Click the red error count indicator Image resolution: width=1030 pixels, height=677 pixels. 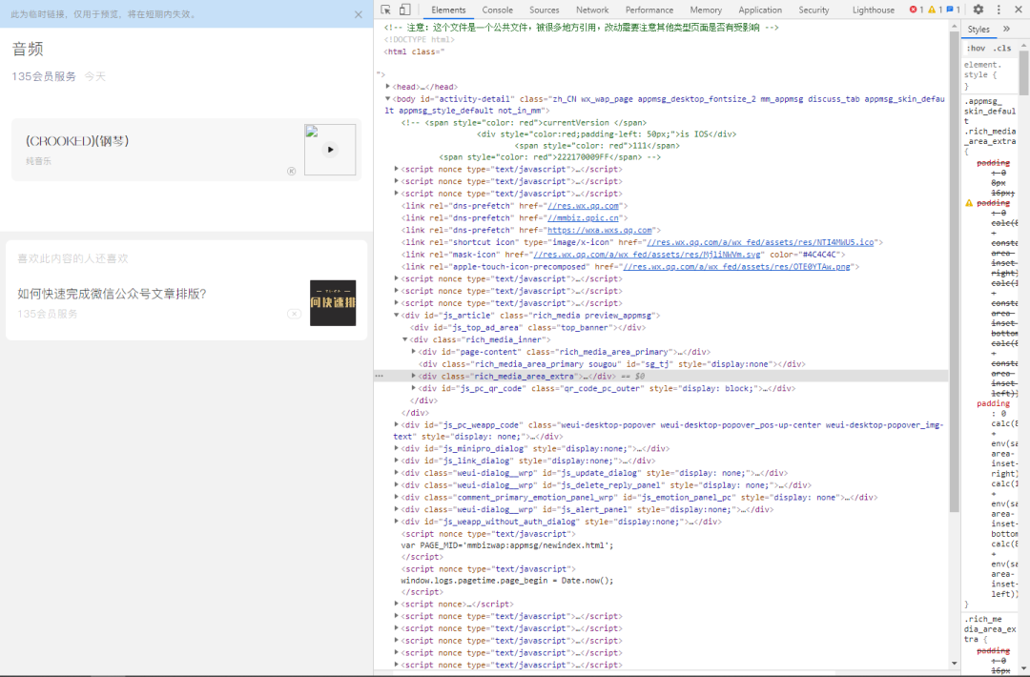(917, 10)
